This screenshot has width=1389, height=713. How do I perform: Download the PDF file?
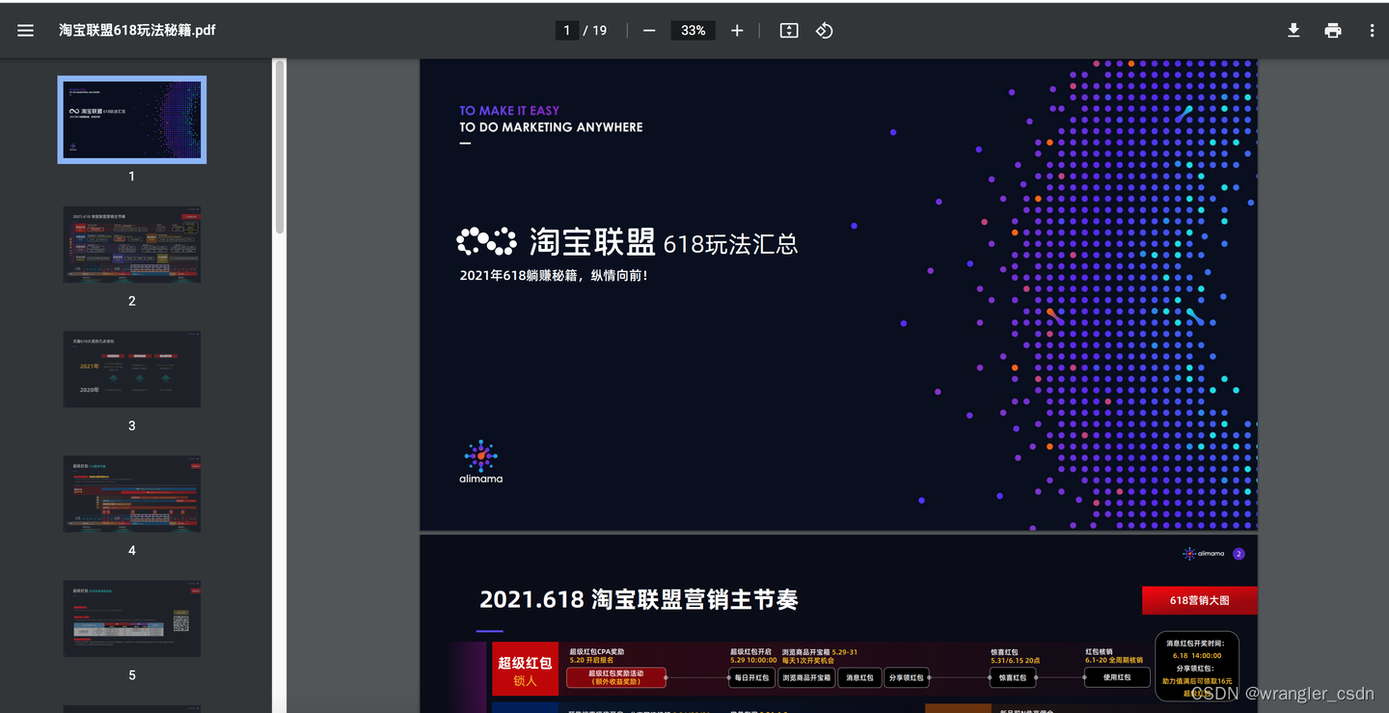(1294, 31)
